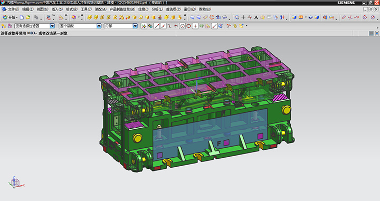The width and height of the screenshot is (380, 201).
Task: Select the Text 'A' tool
Action: pos(256,17)
